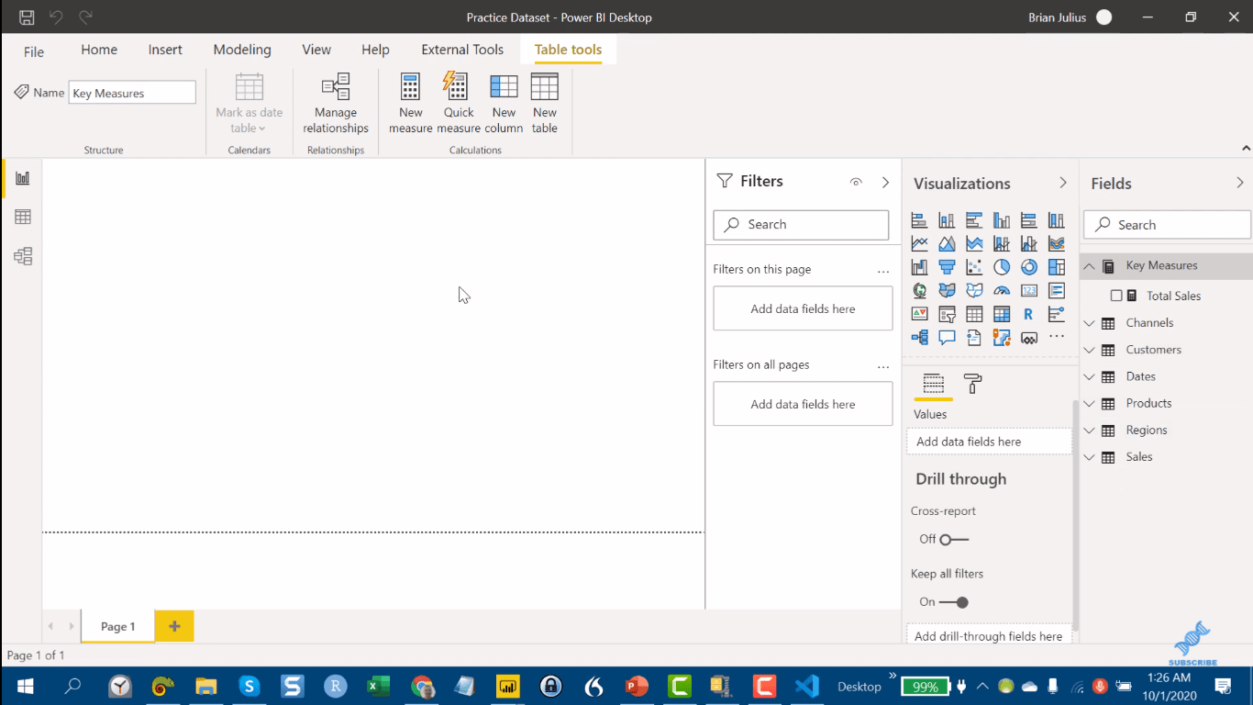The image size is (1253, 705).
Task: Switch to the Modeling tab
Action: pyautogui.click(x=242, y=50)
